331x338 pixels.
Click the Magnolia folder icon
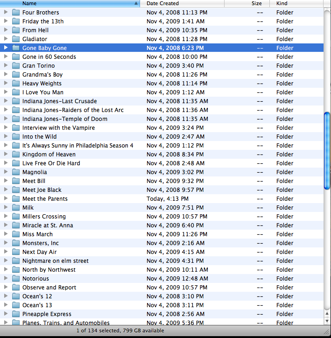[x=16, y=172]
